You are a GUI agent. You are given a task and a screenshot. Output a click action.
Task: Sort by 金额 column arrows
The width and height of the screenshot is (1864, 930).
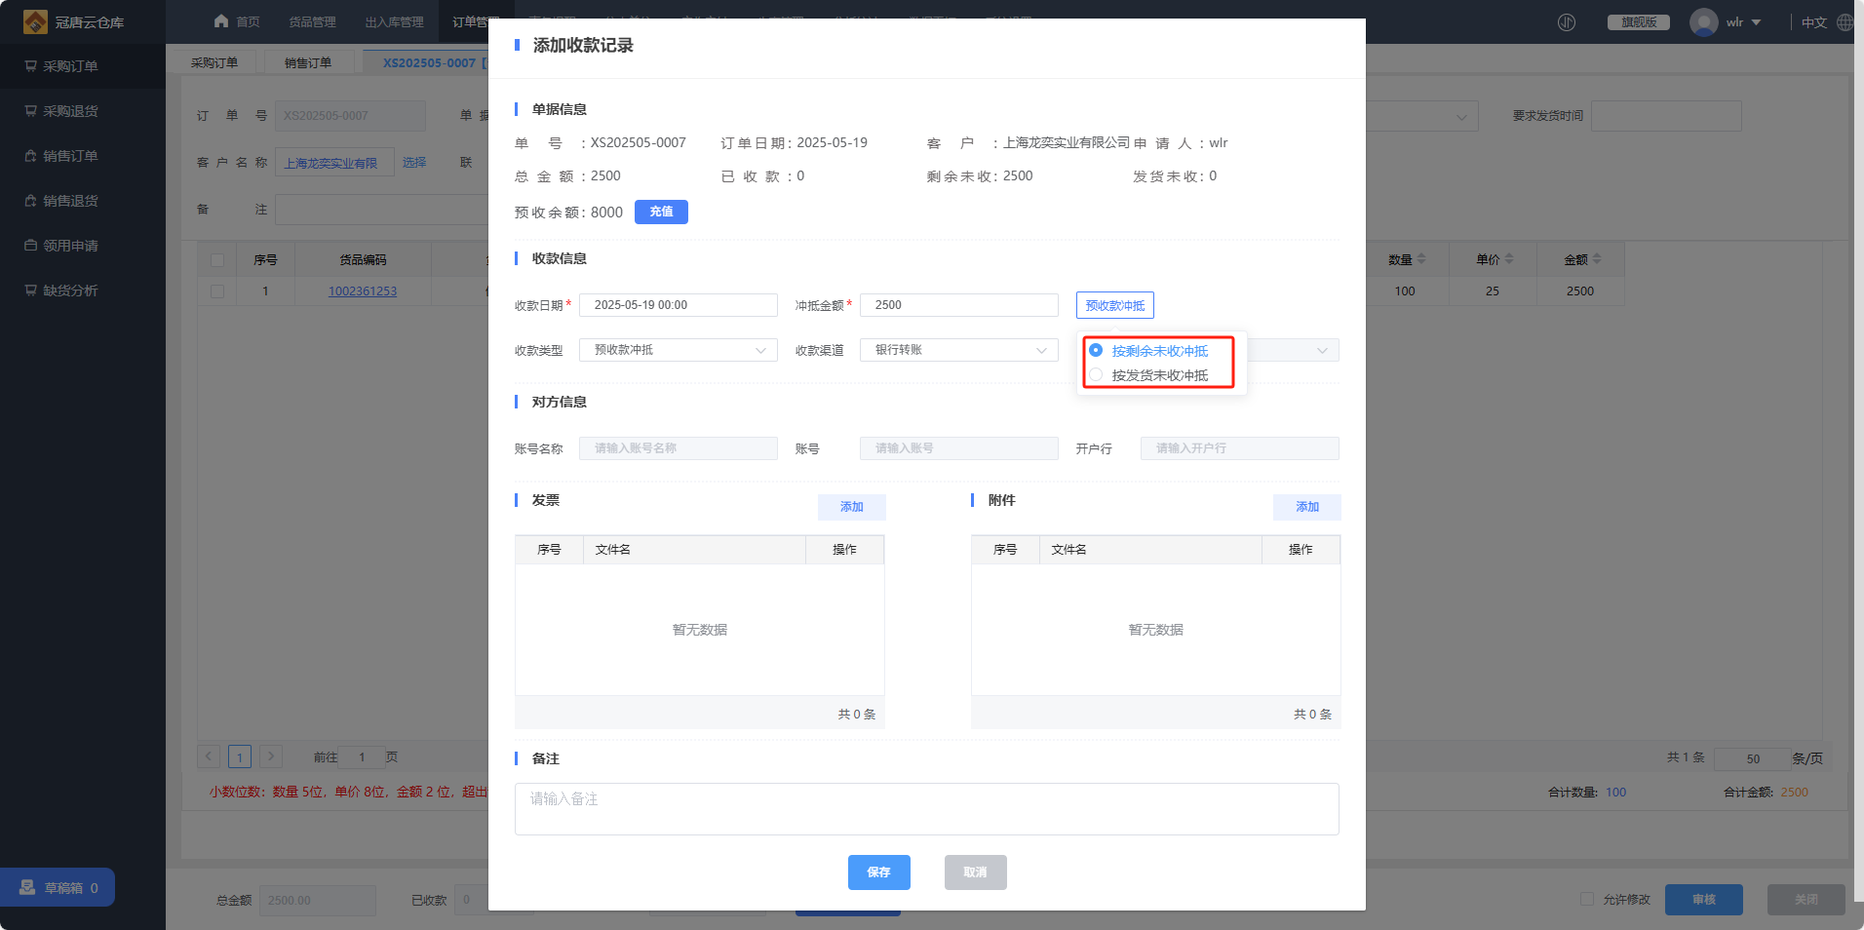1597,259
